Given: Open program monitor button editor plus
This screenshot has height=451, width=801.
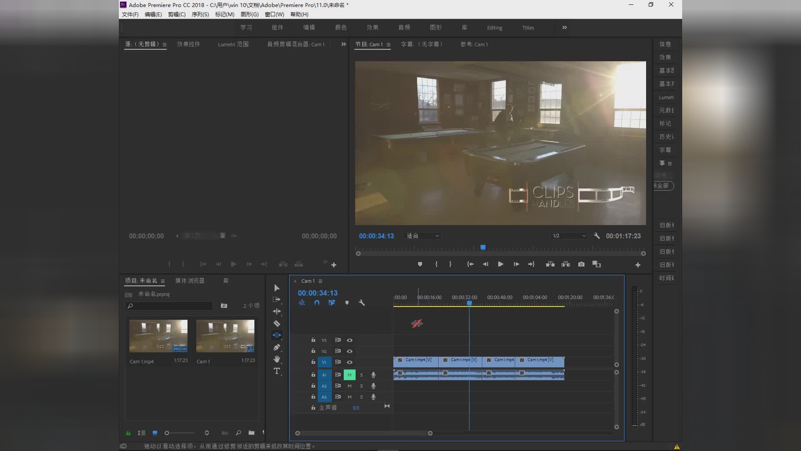Looking at the screenshot, I should [x=638, y=265].
